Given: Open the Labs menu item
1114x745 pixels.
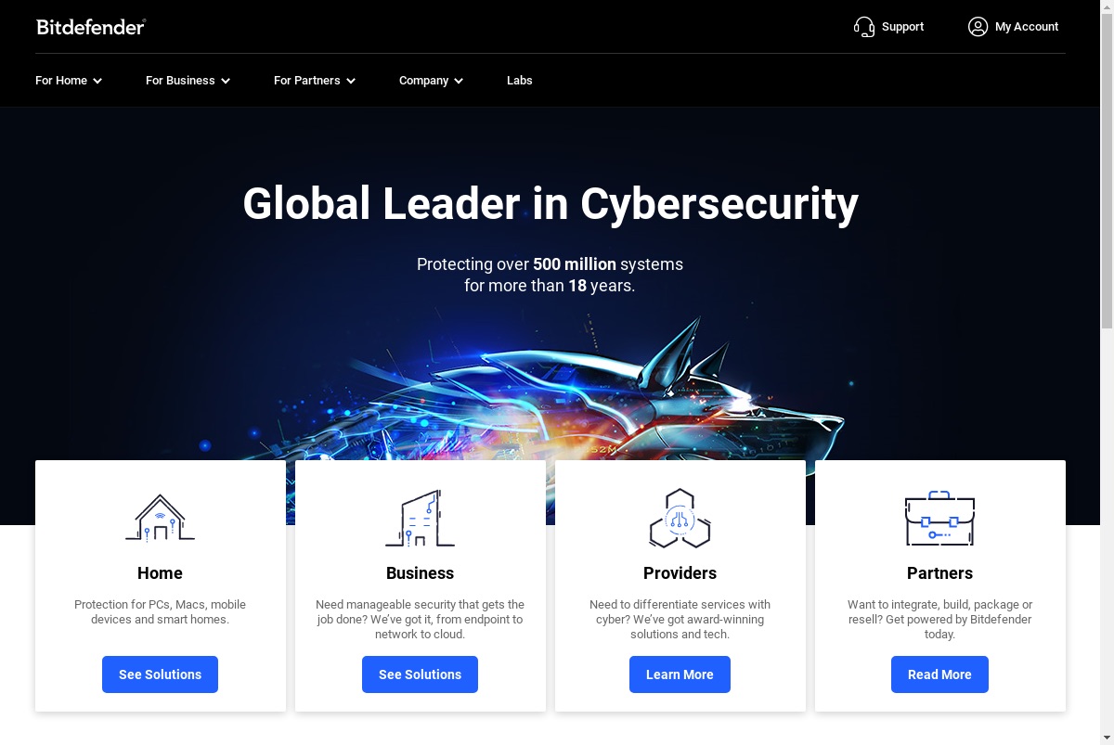Looking at the screenshot, I should [x=520, y=81].
